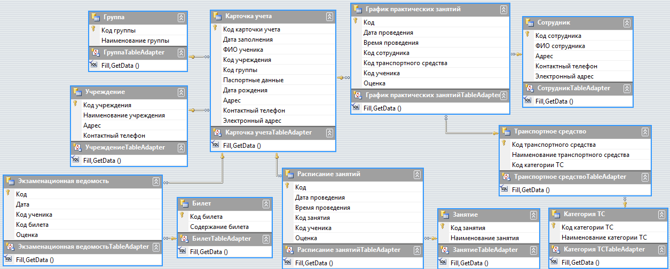
Task: Collapse the Экзаменационная ведомость table
Action: [155, 181]
